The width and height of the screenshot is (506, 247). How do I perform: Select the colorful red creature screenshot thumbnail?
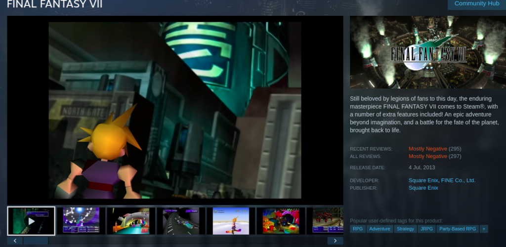[x=281, y=221]
